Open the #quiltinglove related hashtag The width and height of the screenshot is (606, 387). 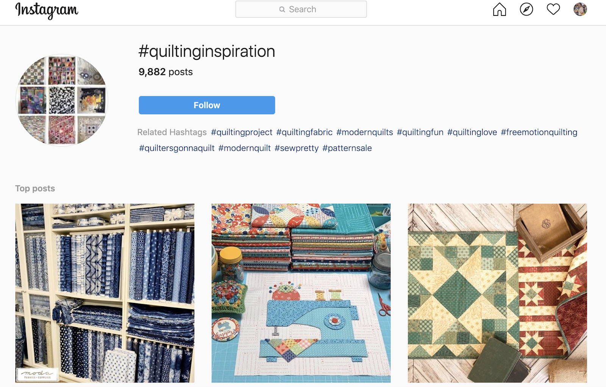pyautogui.click(x=472, y=132)
